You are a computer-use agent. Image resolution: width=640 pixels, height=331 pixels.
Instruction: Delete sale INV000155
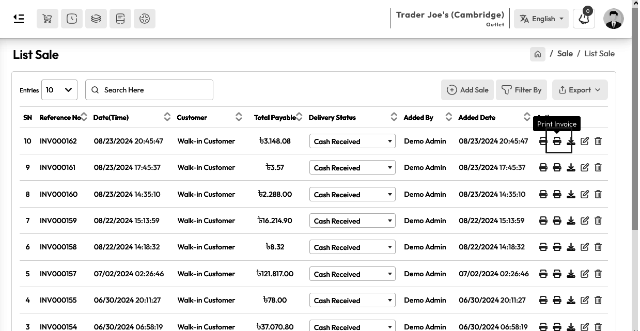tap(598, 300)
